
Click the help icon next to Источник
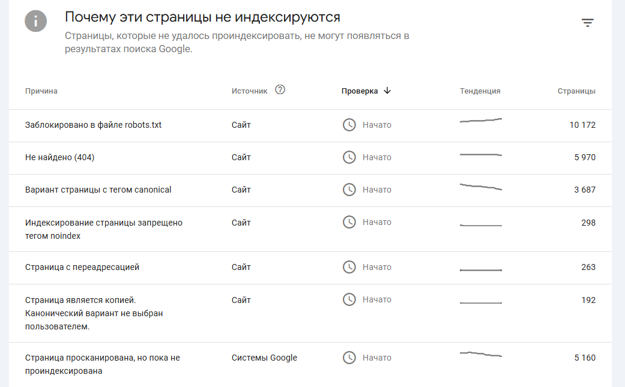(280, 90)
